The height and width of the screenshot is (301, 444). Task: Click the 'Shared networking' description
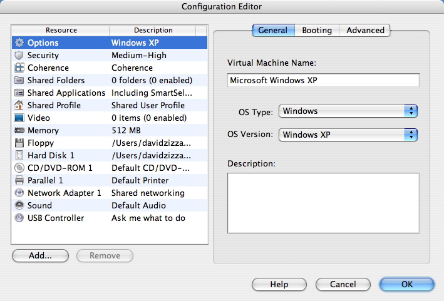(x=148, y=193)
